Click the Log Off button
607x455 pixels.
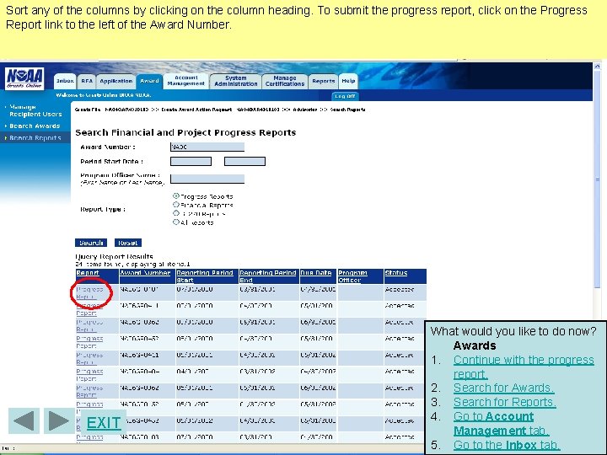345,96
